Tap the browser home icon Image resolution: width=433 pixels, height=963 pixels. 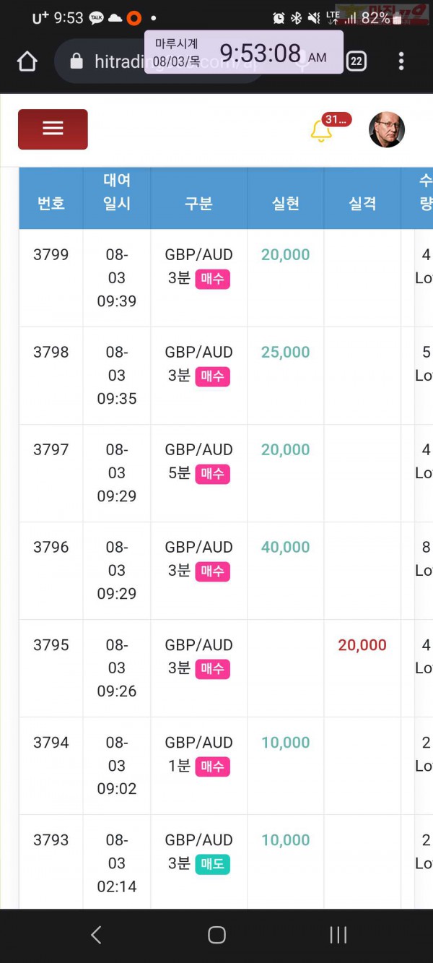tap(27, 61)
